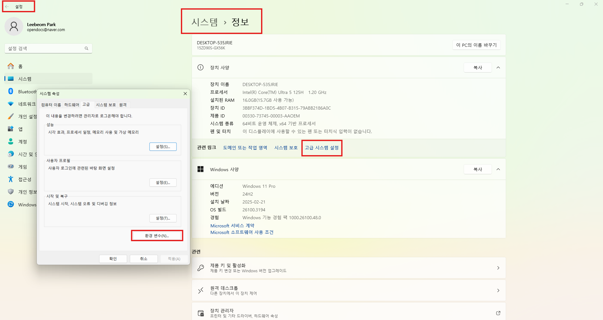Screen dimensions: 603x320
Task: Click the info icon beside 장치 사양
Action: click(200, 68)
